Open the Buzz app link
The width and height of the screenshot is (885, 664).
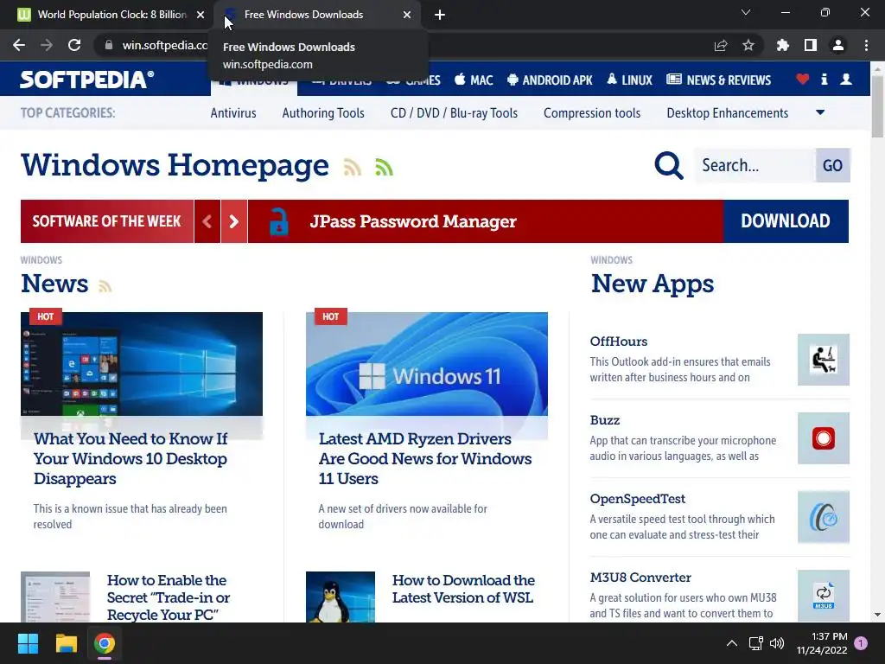click(604, 420)
